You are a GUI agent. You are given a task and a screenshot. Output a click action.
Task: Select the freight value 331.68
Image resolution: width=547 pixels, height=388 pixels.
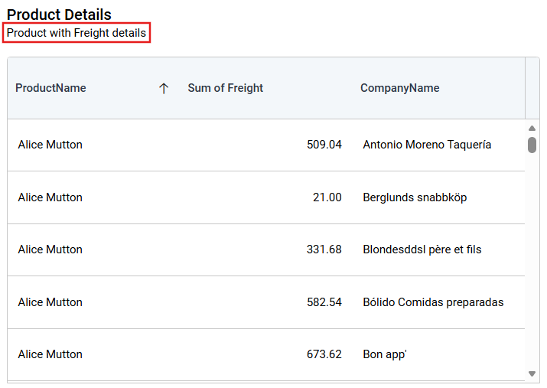[x=324, y=249]
